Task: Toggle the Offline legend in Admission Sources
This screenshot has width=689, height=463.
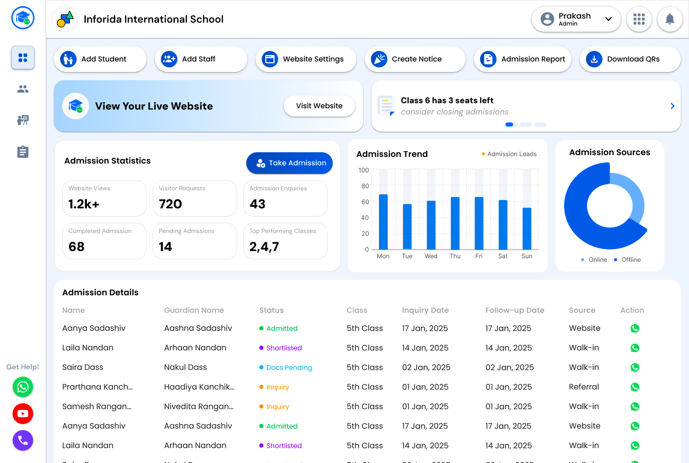Action: tap(627, 260)
